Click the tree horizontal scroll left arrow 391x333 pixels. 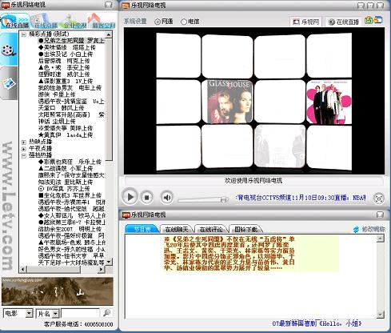[22, 269]
